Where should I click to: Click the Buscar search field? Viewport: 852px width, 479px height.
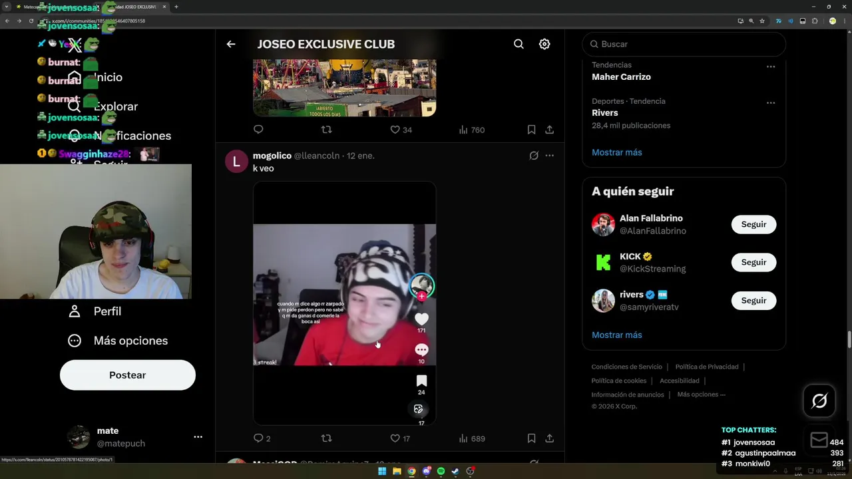click(x=684, y=44)
